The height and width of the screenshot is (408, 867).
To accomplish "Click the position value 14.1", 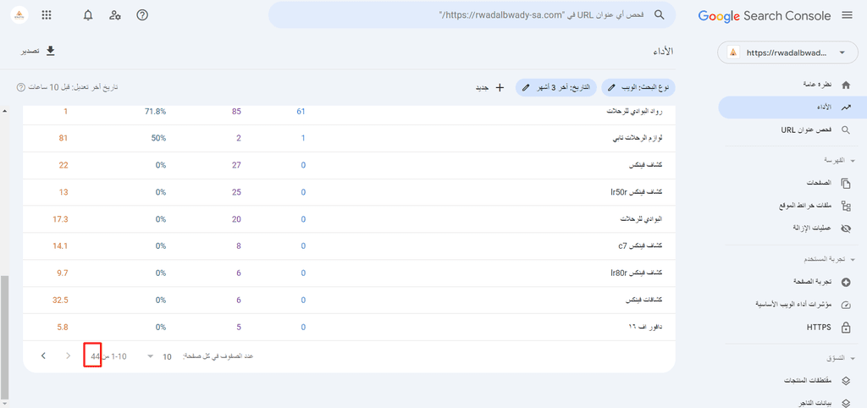I will [61, 246].
